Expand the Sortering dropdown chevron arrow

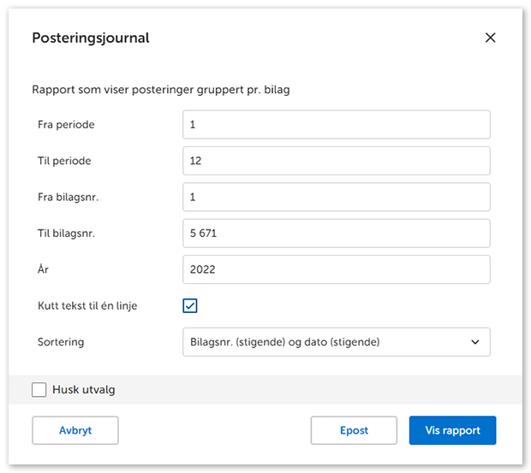[475, 342]
